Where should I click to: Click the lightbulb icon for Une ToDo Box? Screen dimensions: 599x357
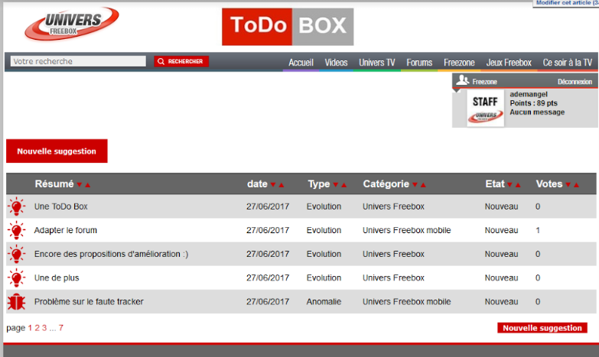coord(16,206)
